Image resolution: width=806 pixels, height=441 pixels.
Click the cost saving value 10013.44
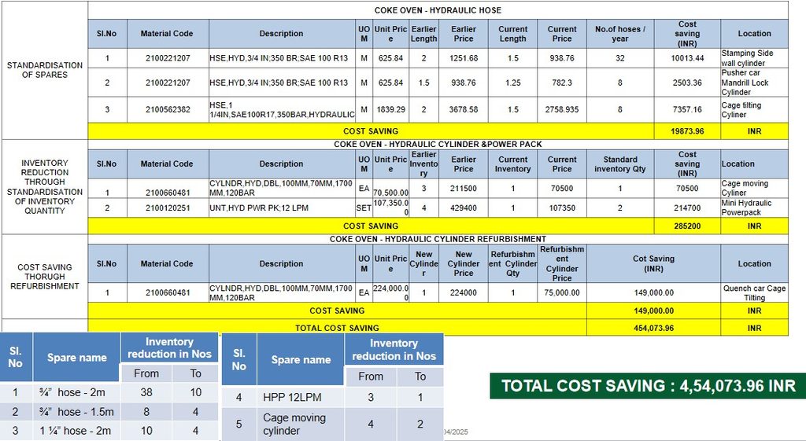point(687,58)
